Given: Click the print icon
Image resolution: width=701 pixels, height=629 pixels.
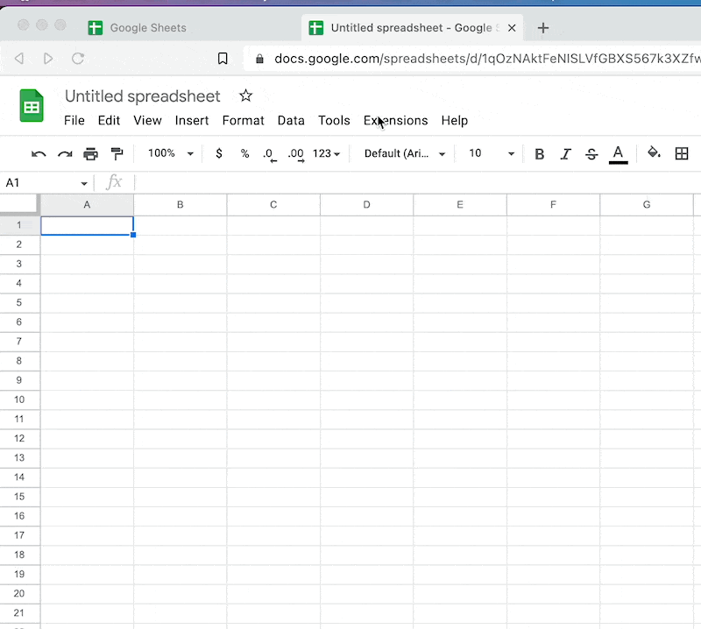Looking at the screenshot, I should pos(91,153).
